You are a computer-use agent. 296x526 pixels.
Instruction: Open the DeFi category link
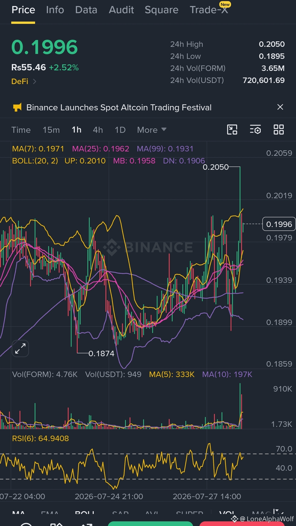(20, 81)
